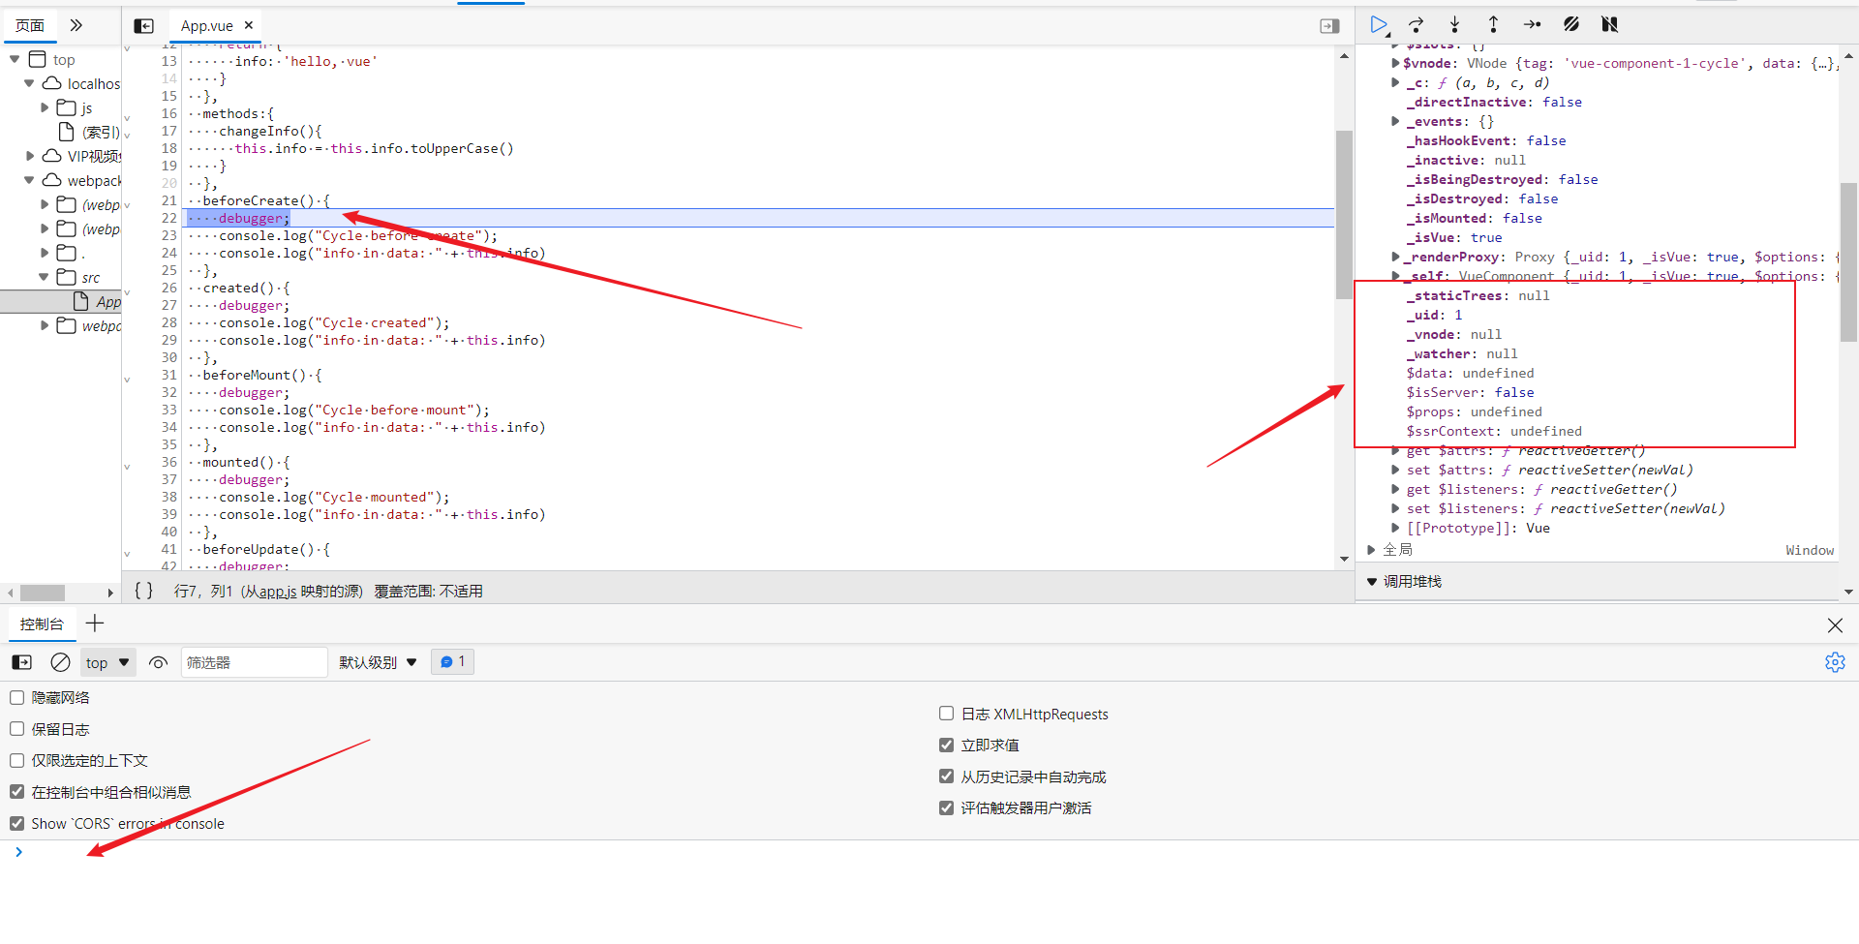Create live expression eye icon

coord(158,662)
